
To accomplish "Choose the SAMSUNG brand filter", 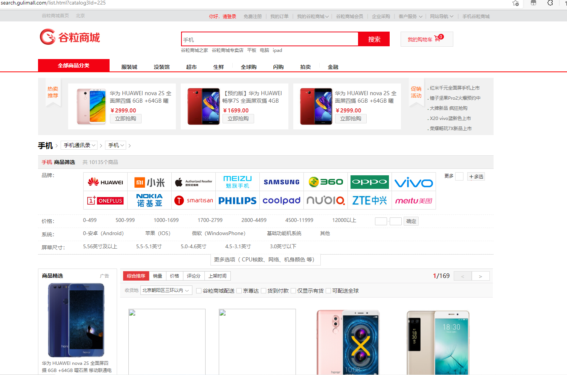I will 281,182.
